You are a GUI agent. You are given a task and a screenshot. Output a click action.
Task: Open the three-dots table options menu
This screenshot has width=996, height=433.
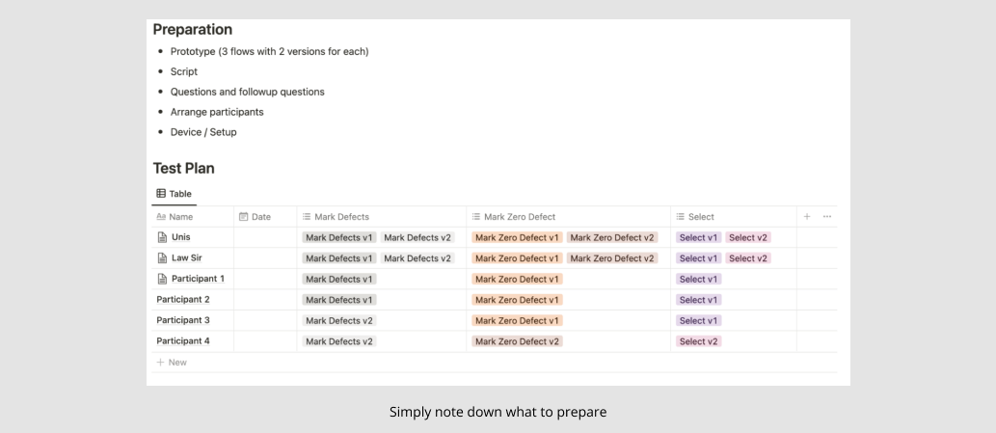pos(827,216)
